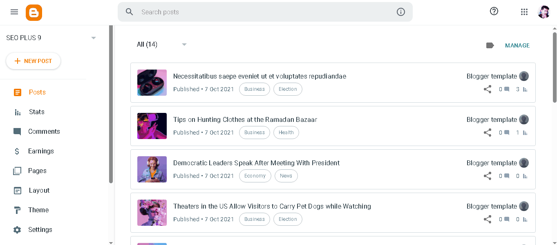
Task: Open the Google apps grid
Action: 524,12
